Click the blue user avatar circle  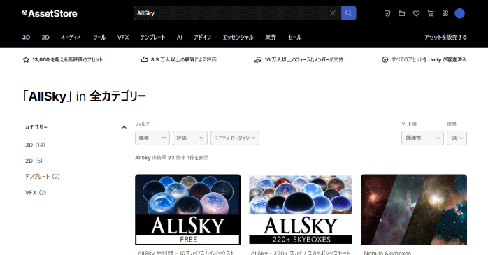(x=459, y=13)
